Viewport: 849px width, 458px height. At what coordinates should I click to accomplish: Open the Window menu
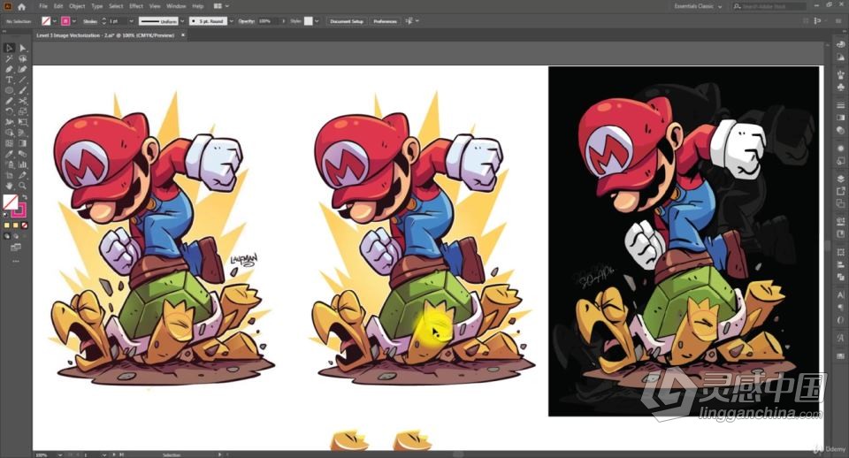coord(176,6)
